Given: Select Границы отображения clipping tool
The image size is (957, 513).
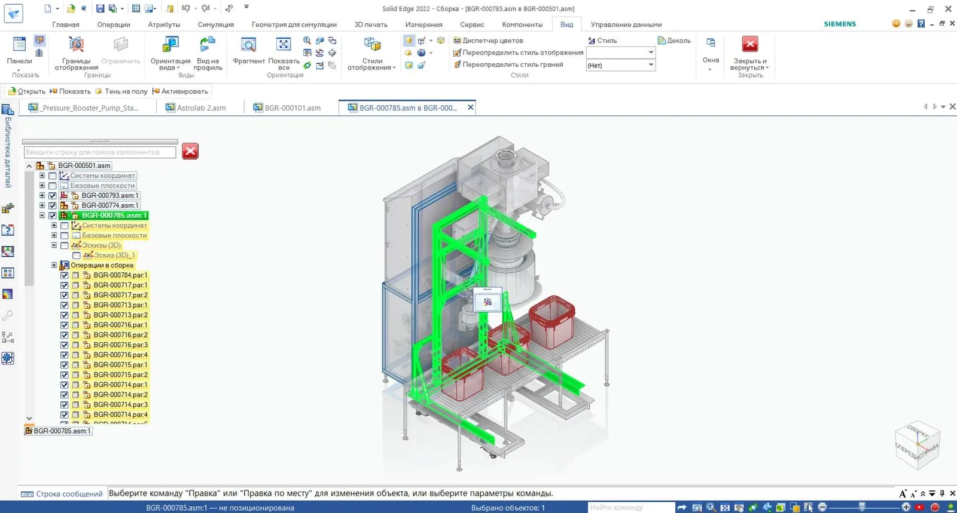Looking at the screenshot, I should click(76, 54).
